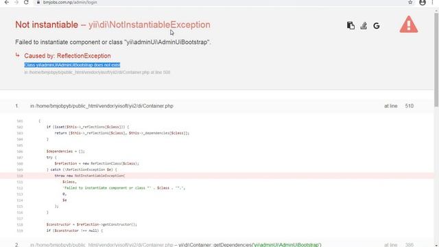Click the 'Caused by: ReflectionException' heading

[x=67, y=56]
